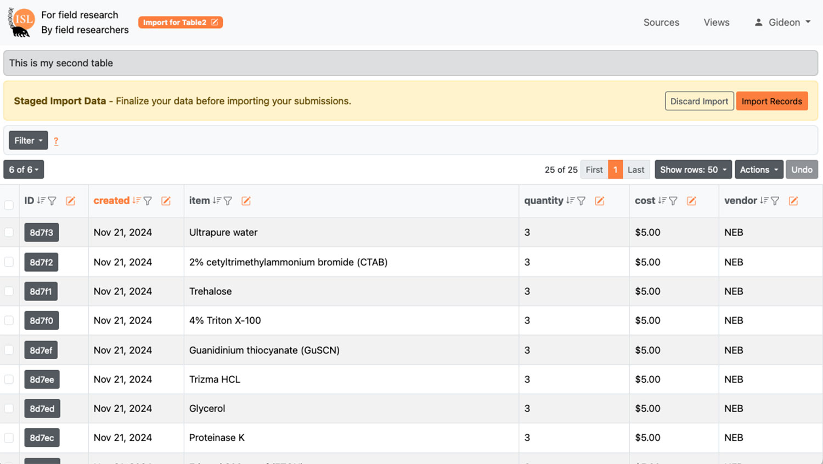Image resolution: width=823 pixels, height=464 pixels.
Task: Go to Views in the top navigation
Action: pos(716,22)
